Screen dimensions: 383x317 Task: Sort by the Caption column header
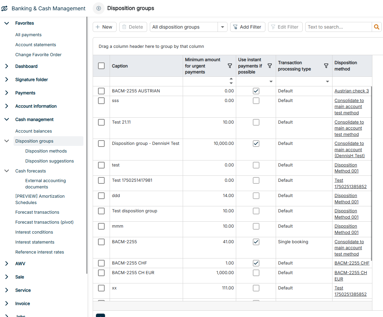pos(120,66)
